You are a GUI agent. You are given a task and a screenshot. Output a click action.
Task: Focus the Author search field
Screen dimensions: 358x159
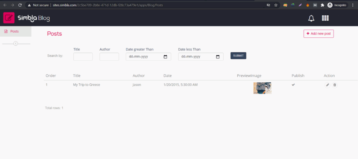tap(109, 57)
